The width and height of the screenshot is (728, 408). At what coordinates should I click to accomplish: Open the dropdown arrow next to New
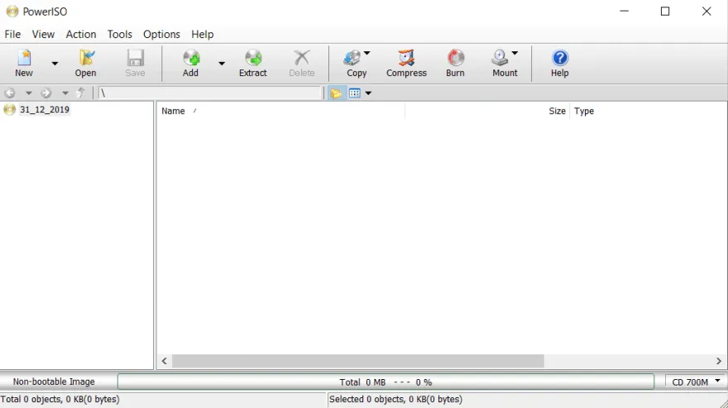tap(55, 63)
